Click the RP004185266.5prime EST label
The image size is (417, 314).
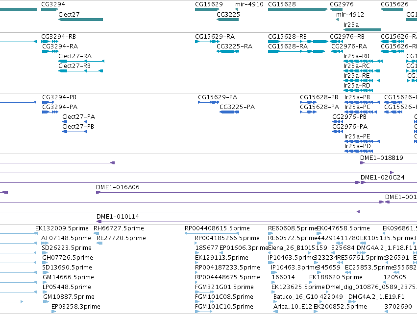[x=227, y=238]
